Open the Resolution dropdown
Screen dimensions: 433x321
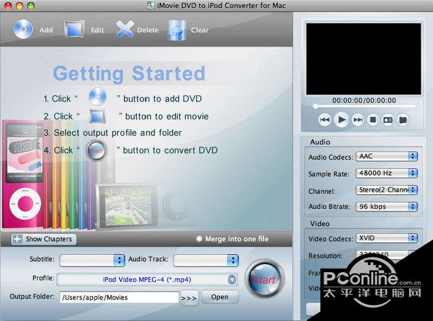pos(385,254)
